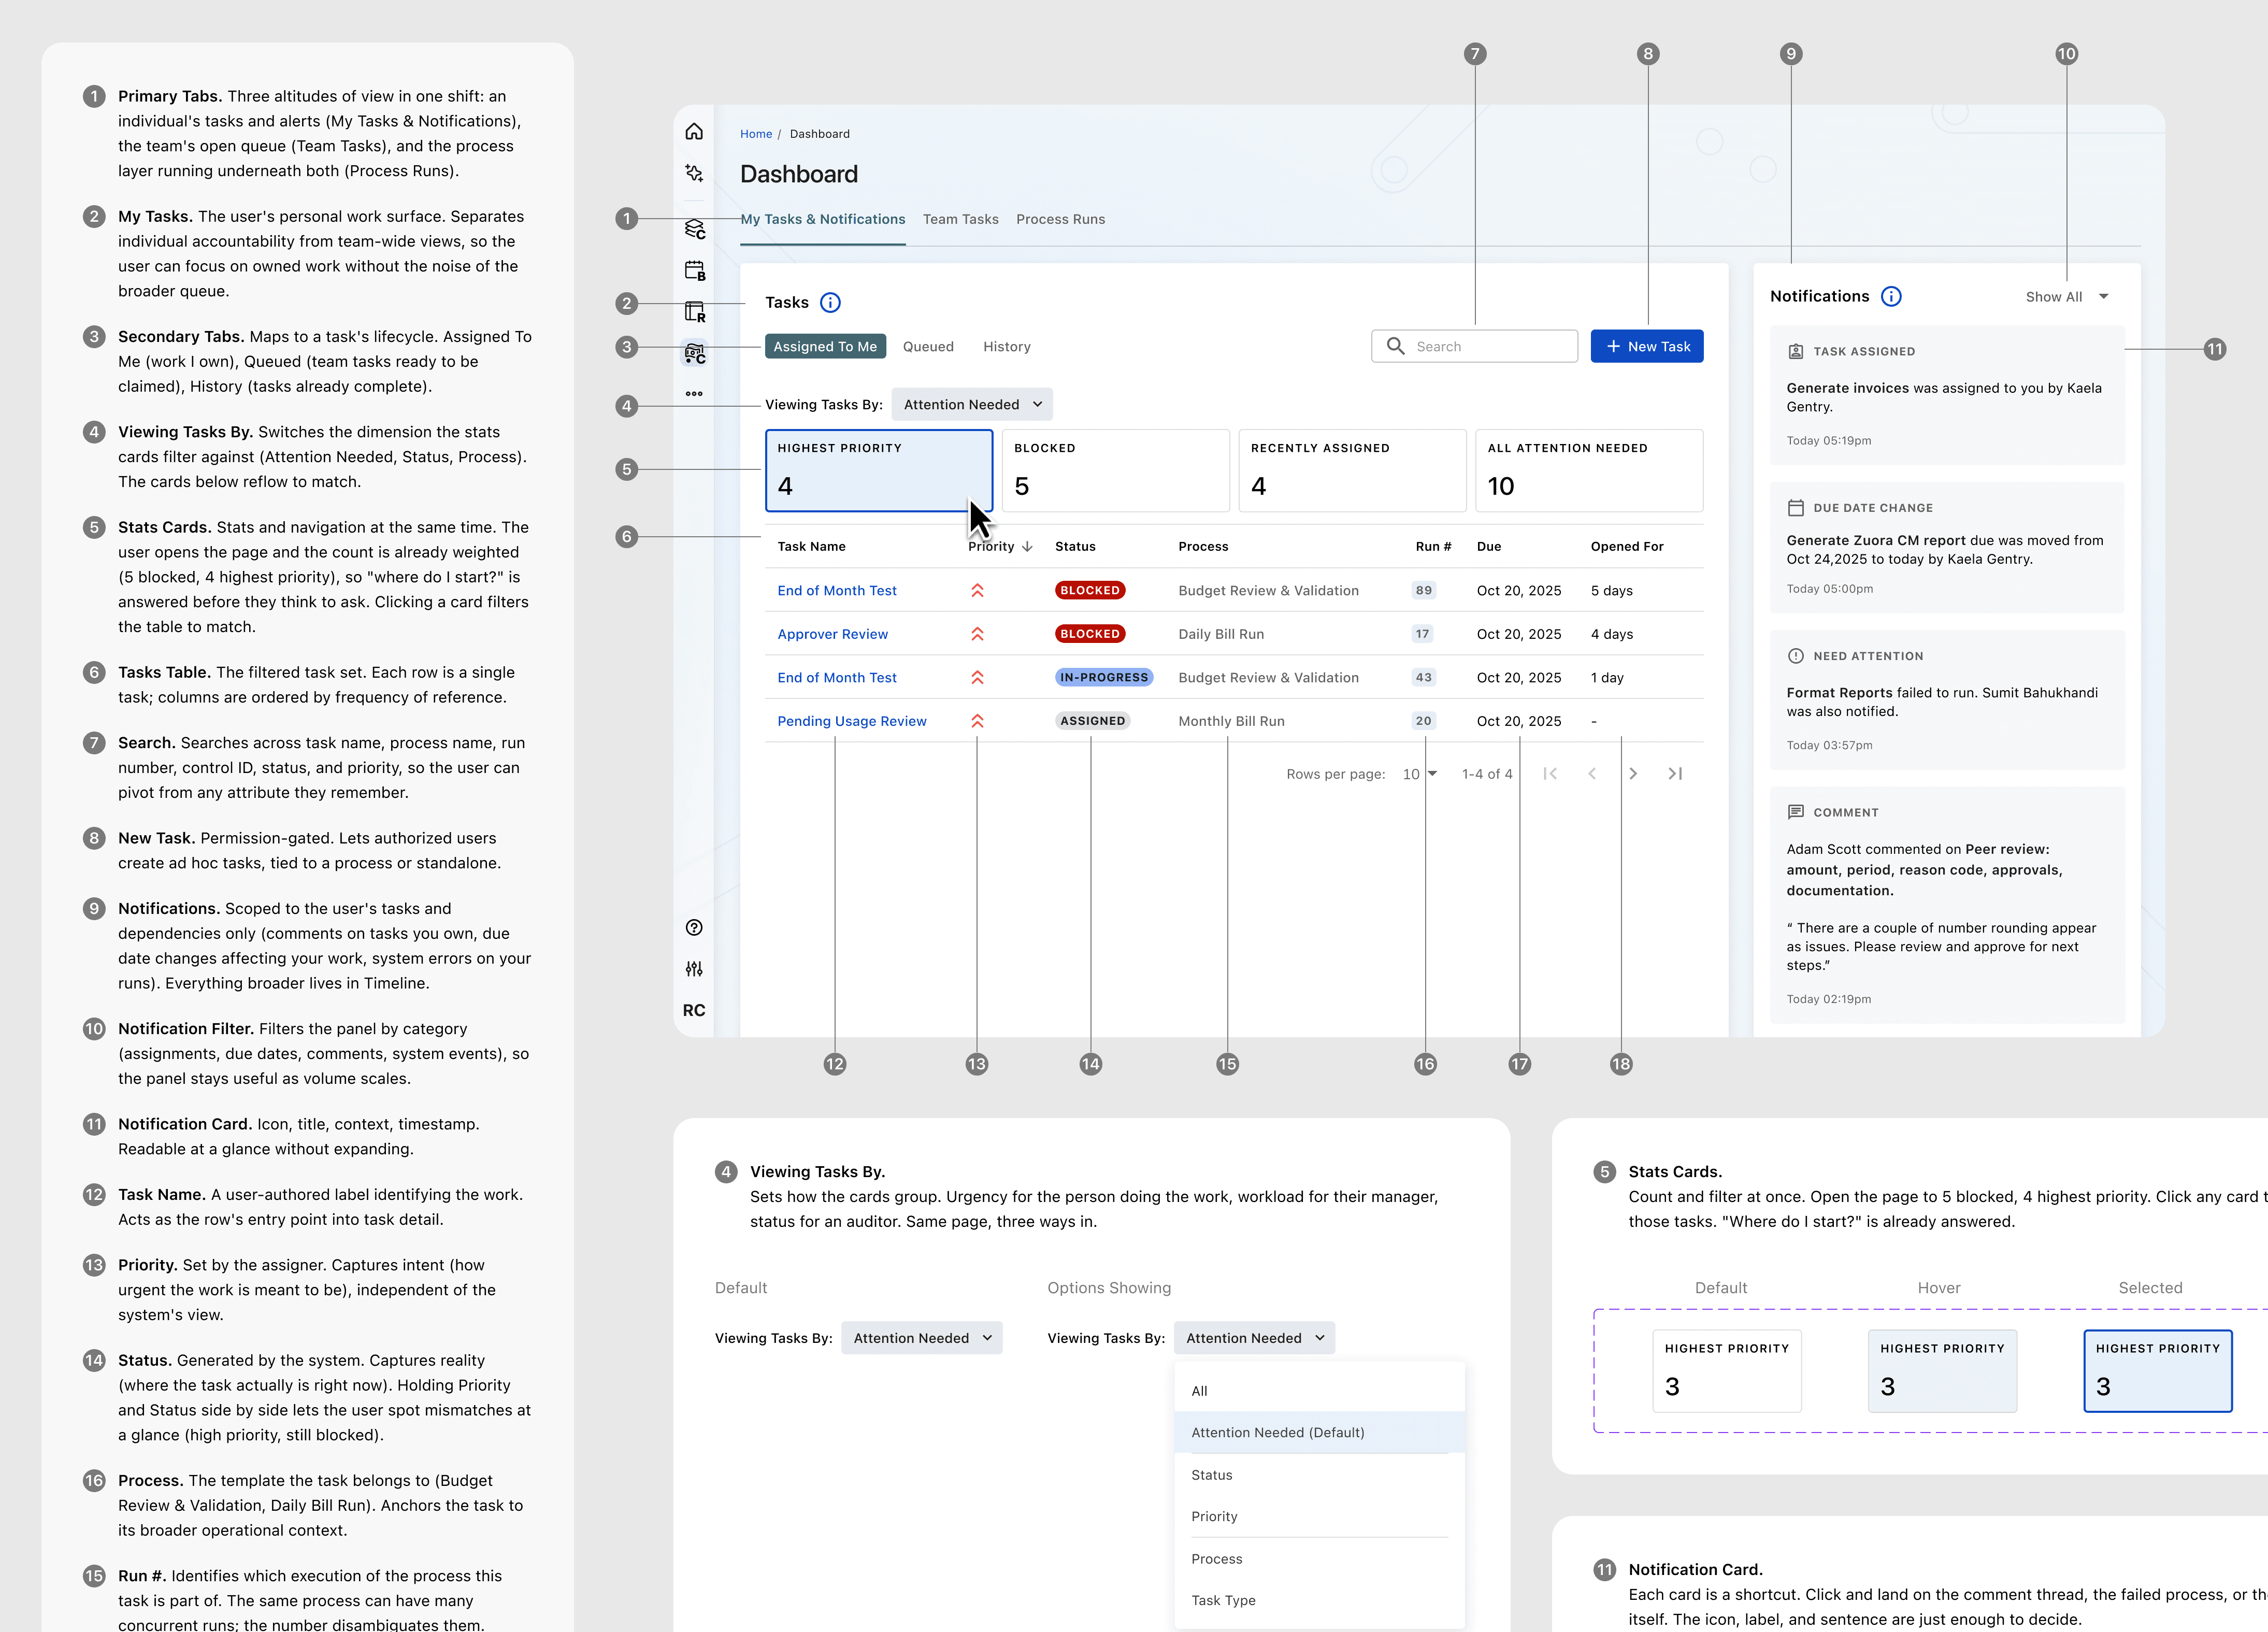Collapse the Options Showing Attention Needed dropdown
This screenshot has width=2268, height=1632.
(1255, 1339)
